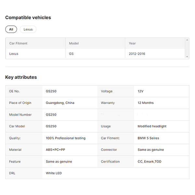Image resolution: width=195 pixels, height=195 pixels.
Task: Click the Compatible vehicles heading
Action: click(x=28, y=18)
